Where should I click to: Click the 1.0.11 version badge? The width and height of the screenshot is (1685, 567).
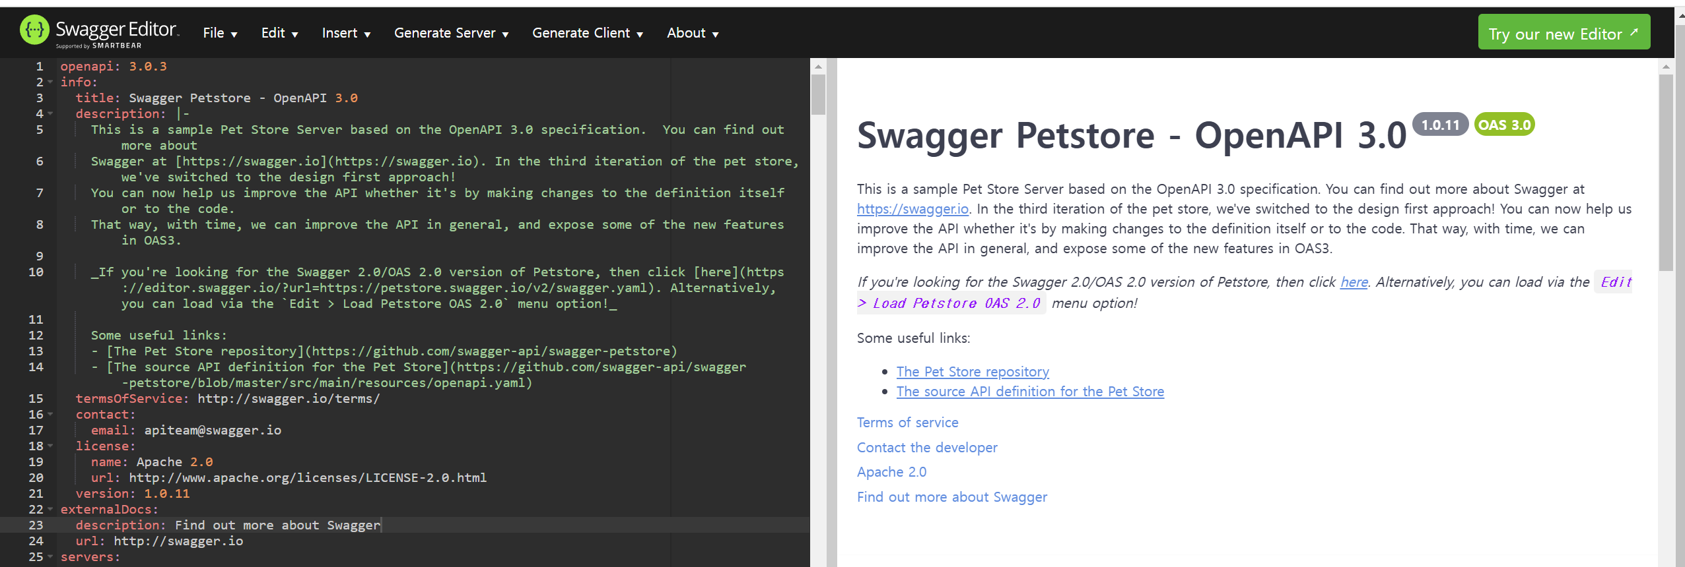pyautogui.click(x=1440, y=125)
